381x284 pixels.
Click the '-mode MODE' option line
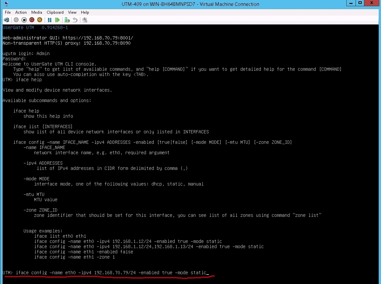37,179
